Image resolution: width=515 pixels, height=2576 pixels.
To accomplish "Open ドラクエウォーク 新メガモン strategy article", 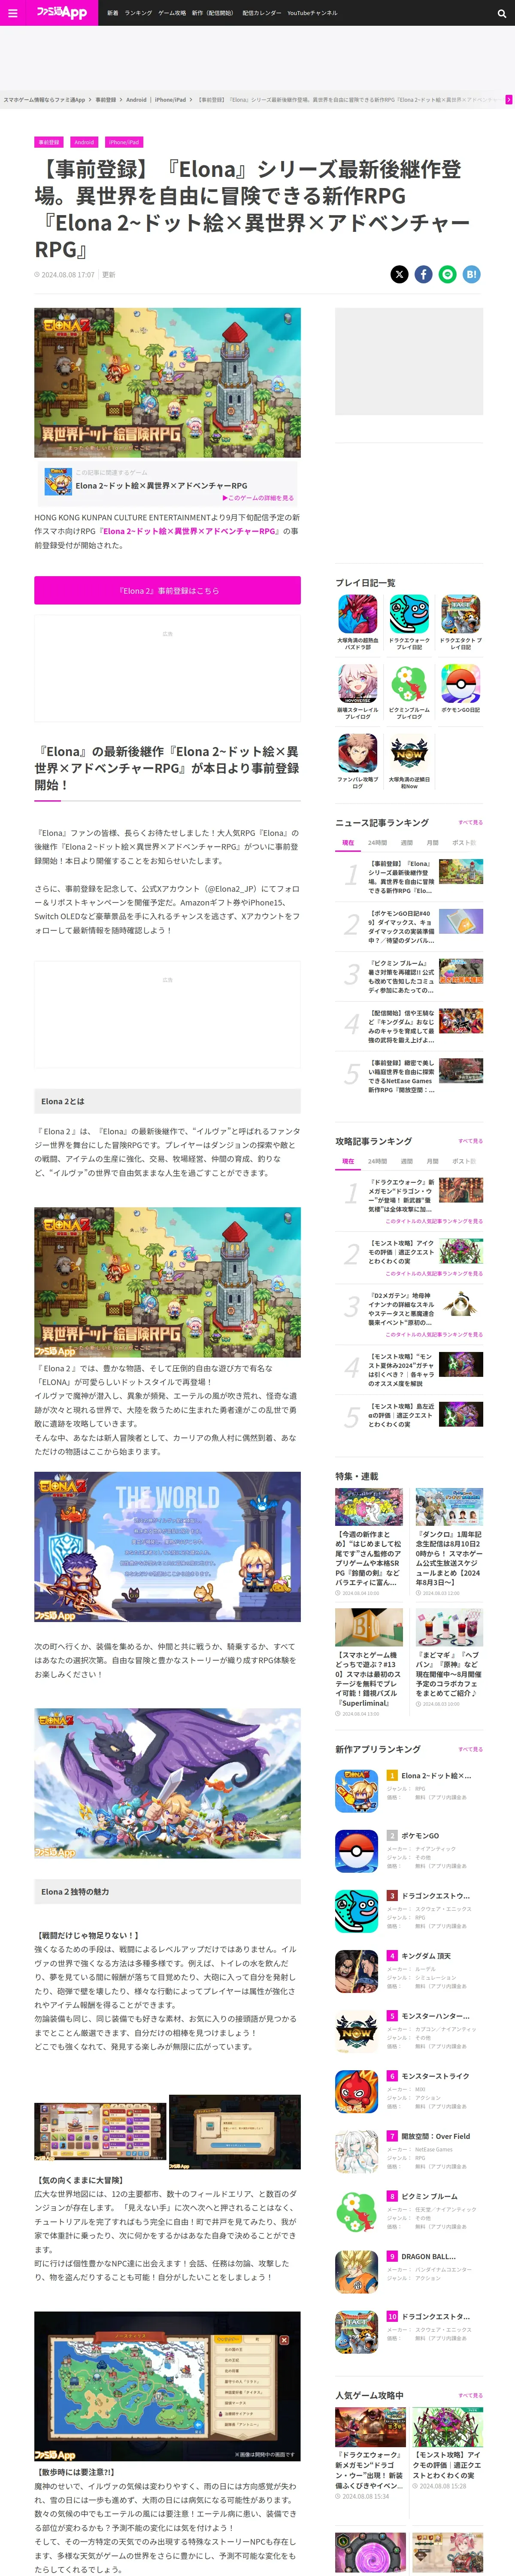I will (409, 1197).
